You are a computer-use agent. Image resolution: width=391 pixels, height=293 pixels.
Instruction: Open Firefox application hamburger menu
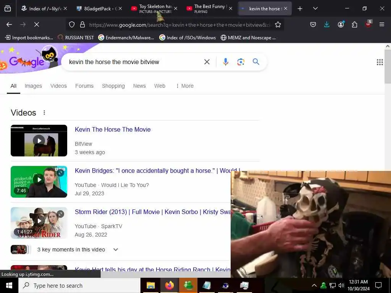tap(382, 24)
